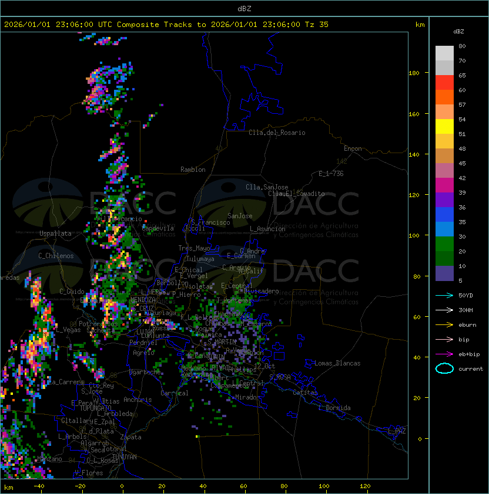Click the 'Divisadero' place label
489x494 pixels.
tap(262, 291)
